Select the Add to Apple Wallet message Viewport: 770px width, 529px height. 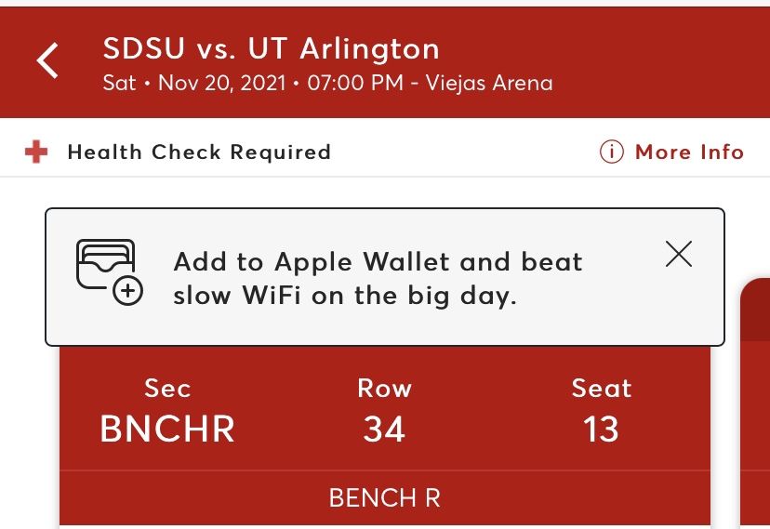click(x=378, y=279)
